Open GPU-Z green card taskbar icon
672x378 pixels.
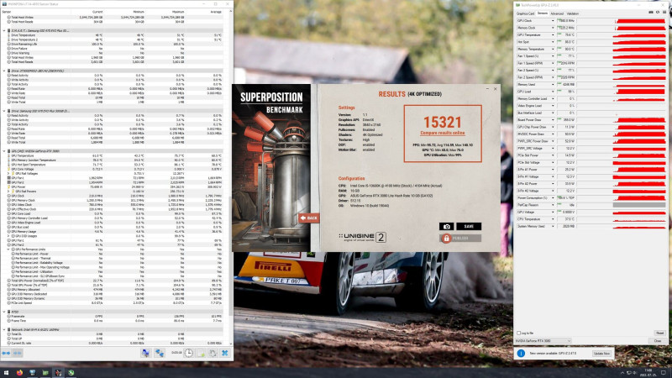pos(45,373)
